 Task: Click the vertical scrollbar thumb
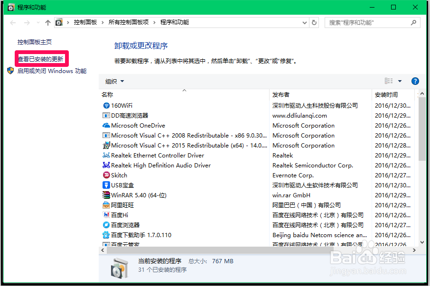pos(422,129)
